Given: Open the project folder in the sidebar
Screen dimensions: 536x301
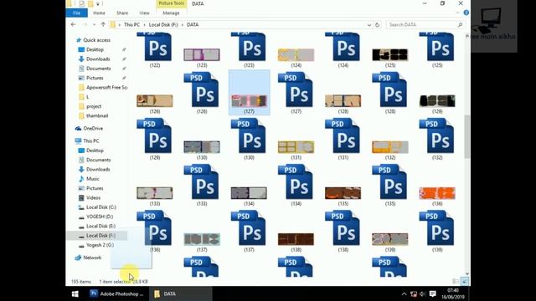Looking at the screenshot, I should [94, 106].
